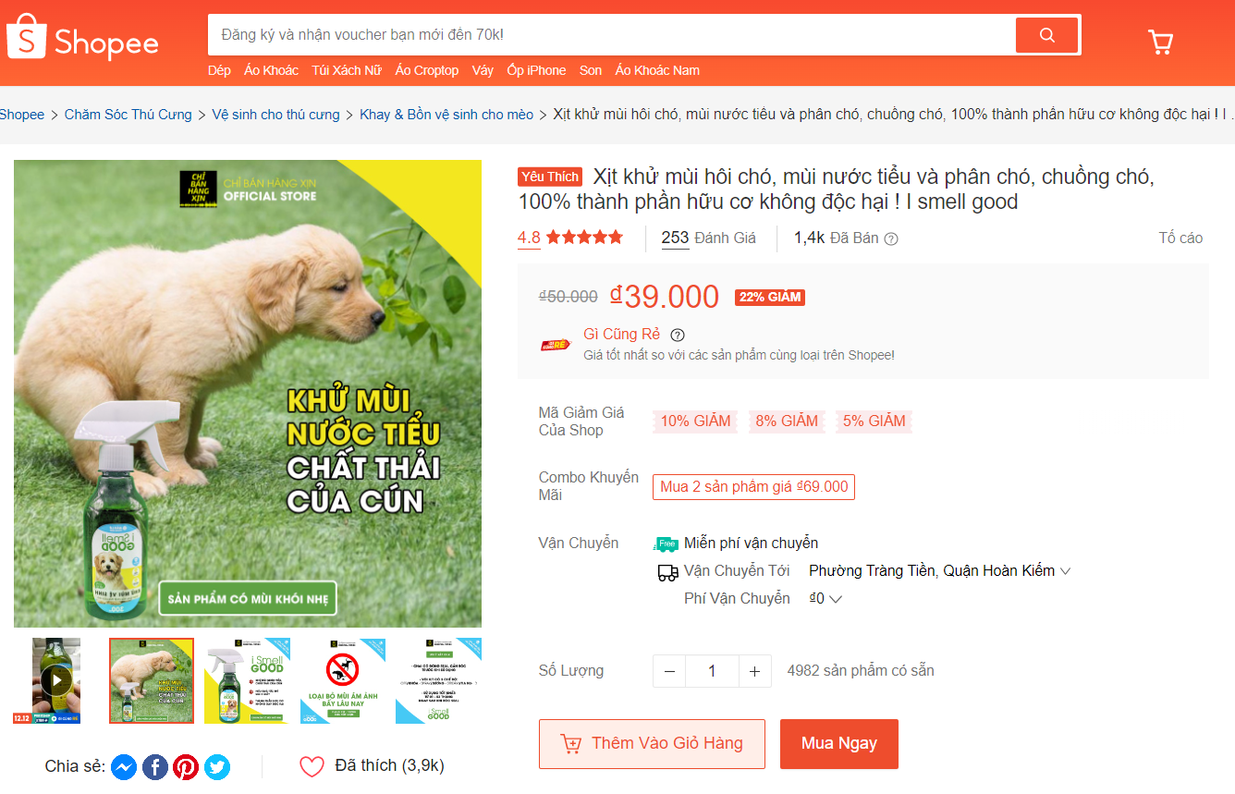Share product on Pinterest icon
1235x794 pixels.
tap(186, 767)
